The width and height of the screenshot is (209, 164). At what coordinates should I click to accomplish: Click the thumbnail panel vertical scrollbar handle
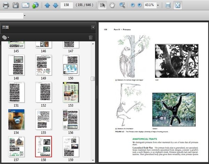93,79
